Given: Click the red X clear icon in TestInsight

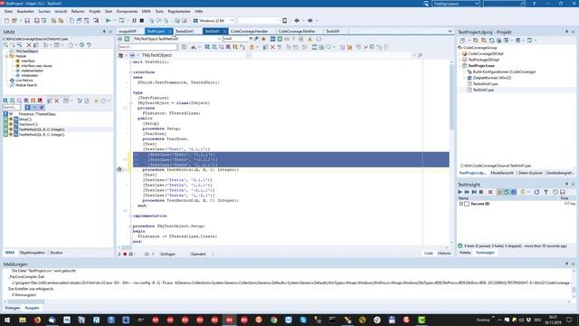Looking at the screenshot, I should pyautogui.click(x=490, y=192).
